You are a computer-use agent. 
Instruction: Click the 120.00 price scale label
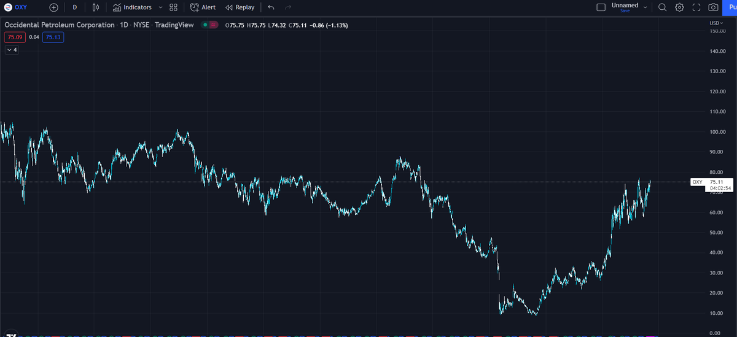pyautogui.click(x=717, y=91)
